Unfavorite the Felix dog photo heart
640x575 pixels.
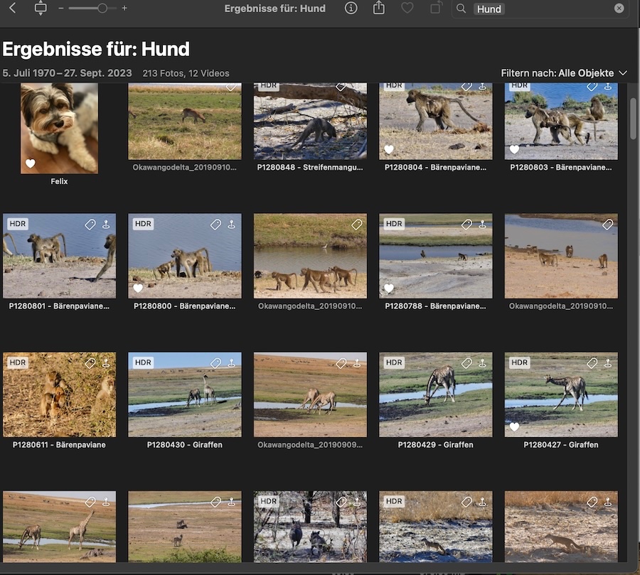pos(30,164)
